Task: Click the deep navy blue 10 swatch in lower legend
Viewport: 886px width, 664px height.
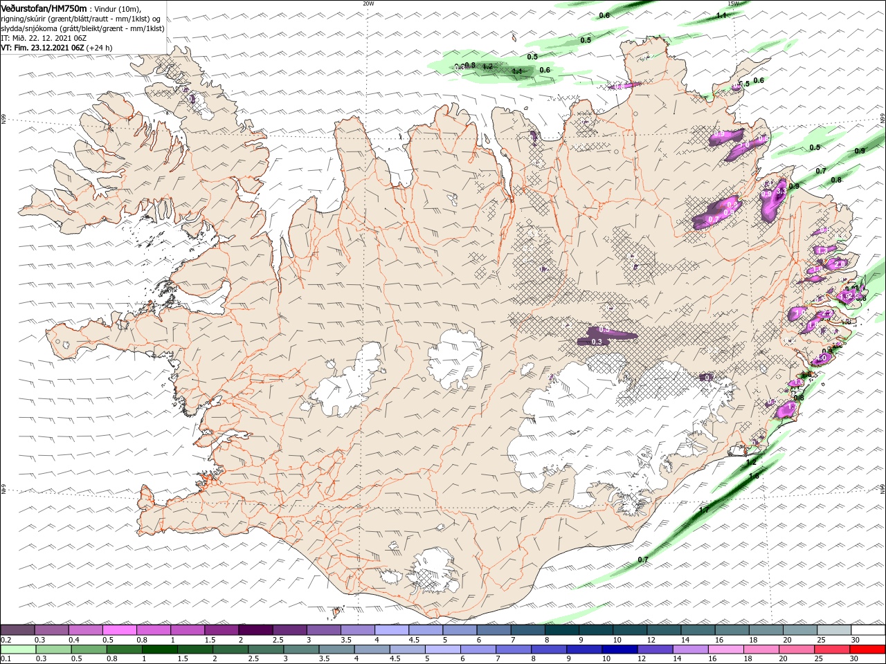Action: 620,649
